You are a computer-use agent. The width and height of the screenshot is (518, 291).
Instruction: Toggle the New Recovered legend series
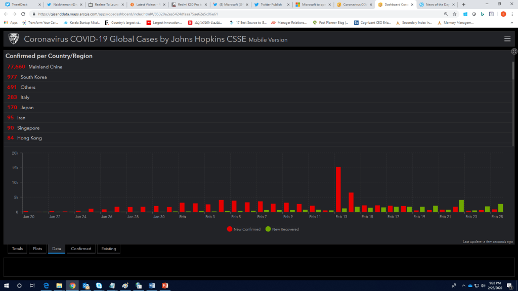[x=282, y=229]
